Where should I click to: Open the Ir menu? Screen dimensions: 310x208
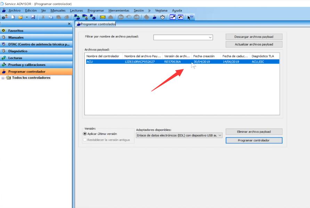point(149,10)
